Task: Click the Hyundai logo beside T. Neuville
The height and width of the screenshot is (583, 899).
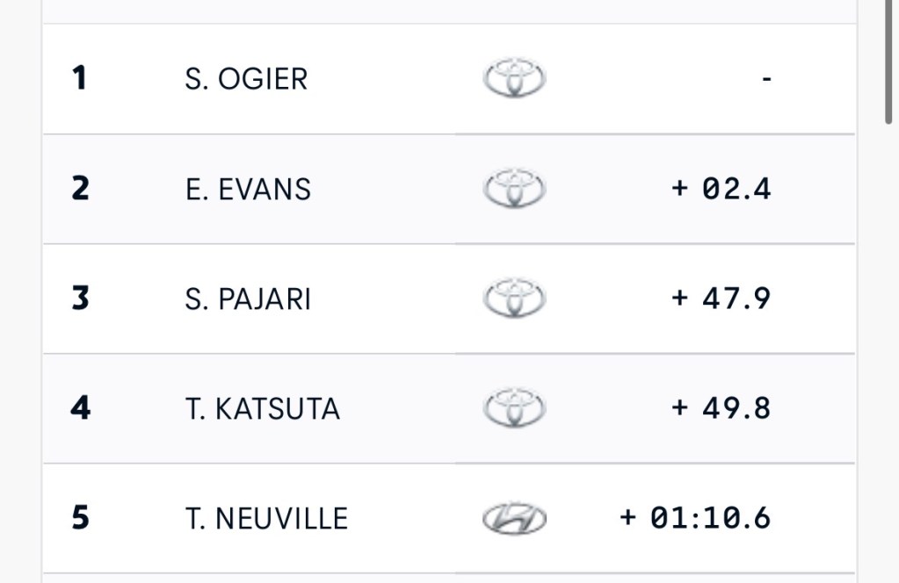Action: pos(514,518)
